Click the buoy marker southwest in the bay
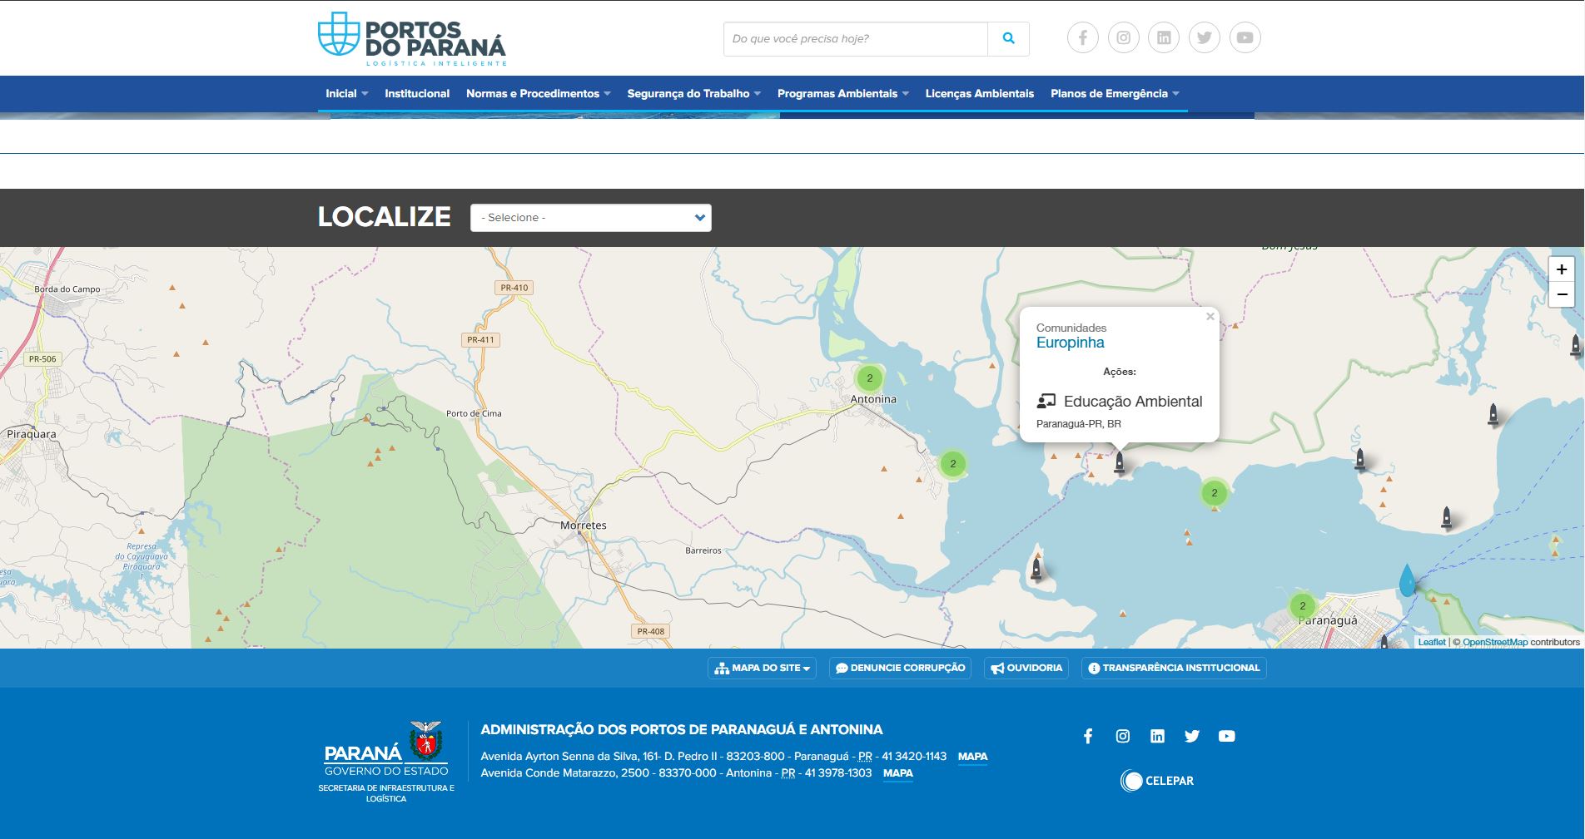1585x839 pixels. coord(1036,569)
